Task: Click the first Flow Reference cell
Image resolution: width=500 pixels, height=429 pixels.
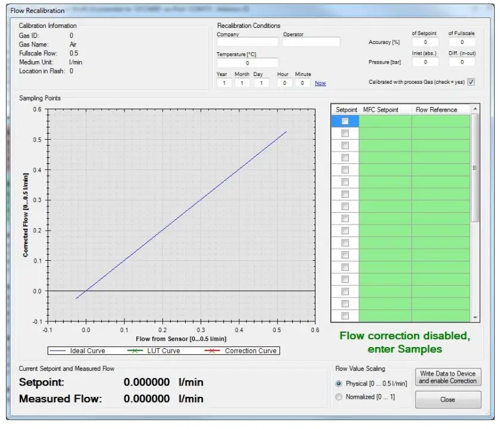Action: click(x=440, y=121)
